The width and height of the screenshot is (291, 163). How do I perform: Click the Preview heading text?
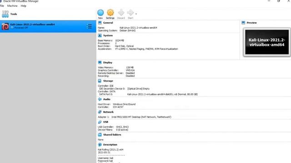[x=251, y=23]
